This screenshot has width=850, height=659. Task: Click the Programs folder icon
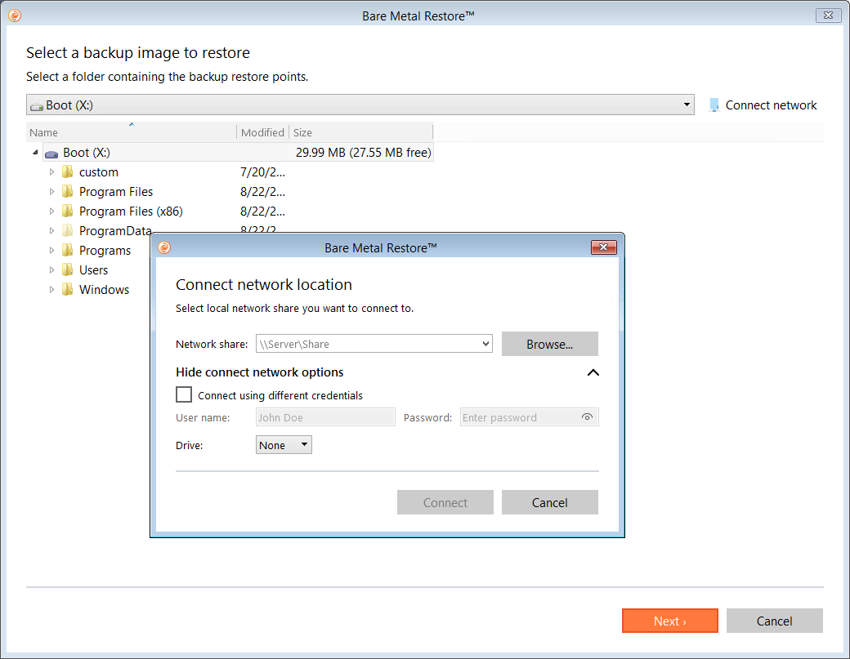[68, 251]
